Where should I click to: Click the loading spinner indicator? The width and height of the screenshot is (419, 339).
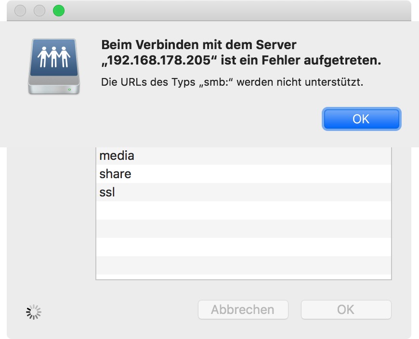[34, 312]
